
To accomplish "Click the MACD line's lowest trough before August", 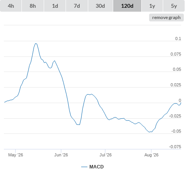I will tap(149, 132).
